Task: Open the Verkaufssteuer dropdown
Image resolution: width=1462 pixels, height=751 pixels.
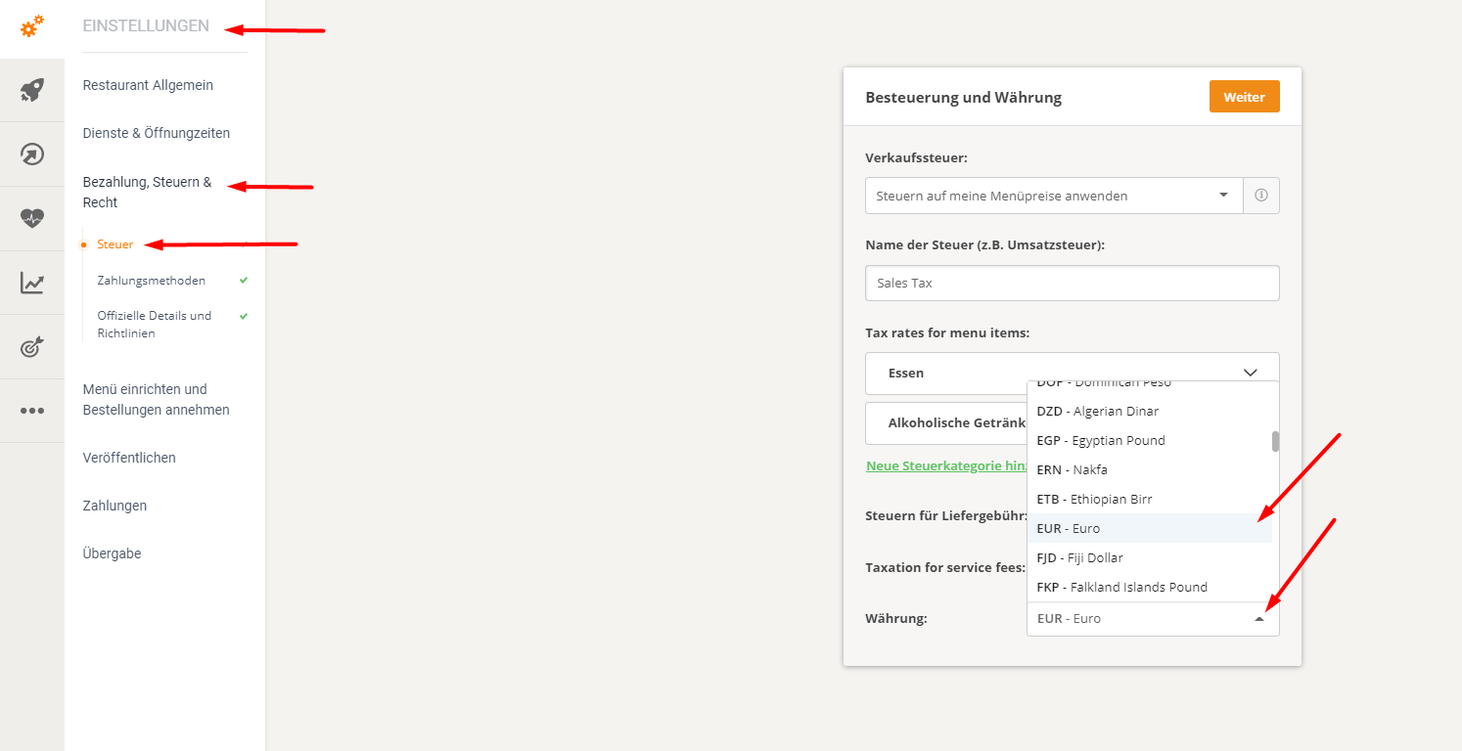Action: [1053, 195]
